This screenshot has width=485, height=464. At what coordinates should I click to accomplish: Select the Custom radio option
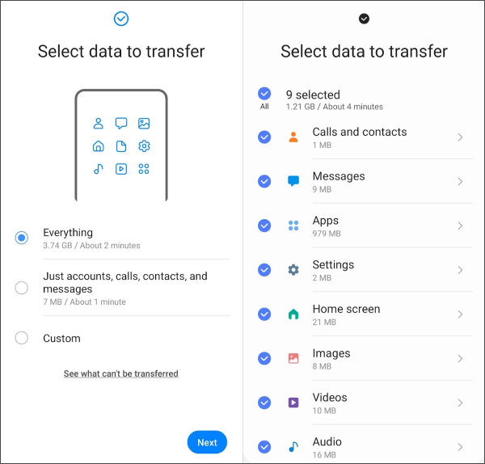(x=22, y=338)
